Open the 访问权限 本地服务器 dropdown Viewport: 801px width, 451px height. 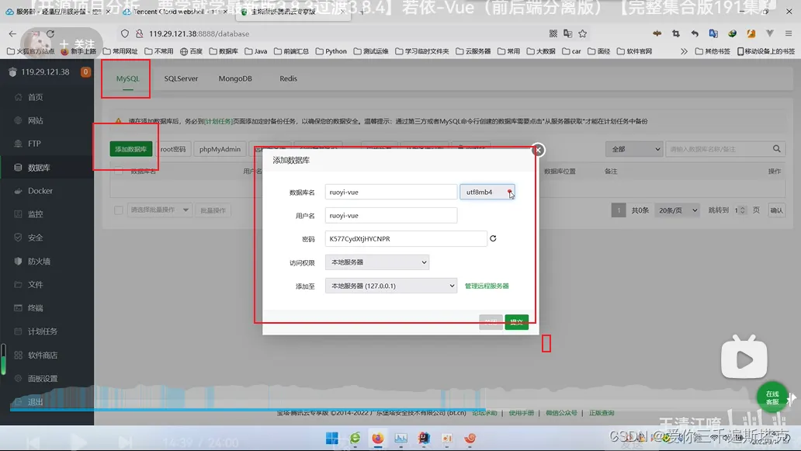tap(377, 262)
